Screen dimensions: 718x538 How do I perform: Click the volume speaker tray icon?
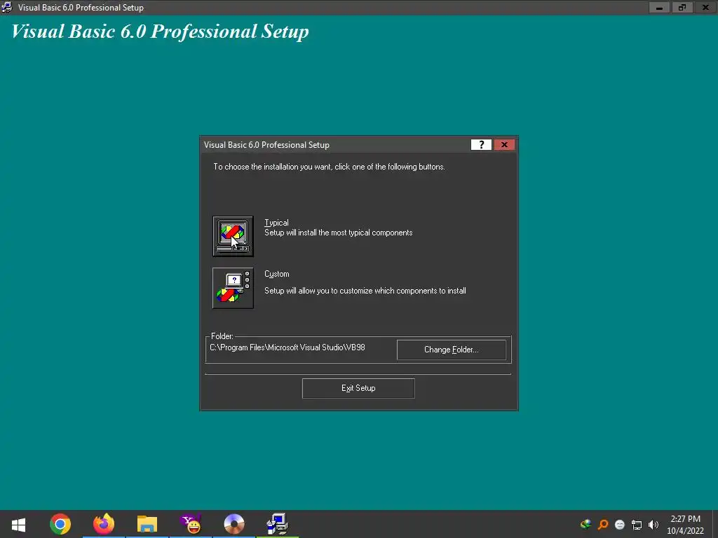click(653, 525)
